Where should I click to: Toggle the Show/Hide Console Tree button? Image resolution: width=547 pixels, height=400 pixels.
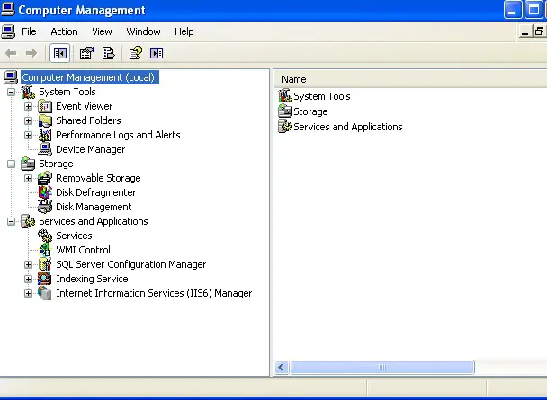[59, 53]
